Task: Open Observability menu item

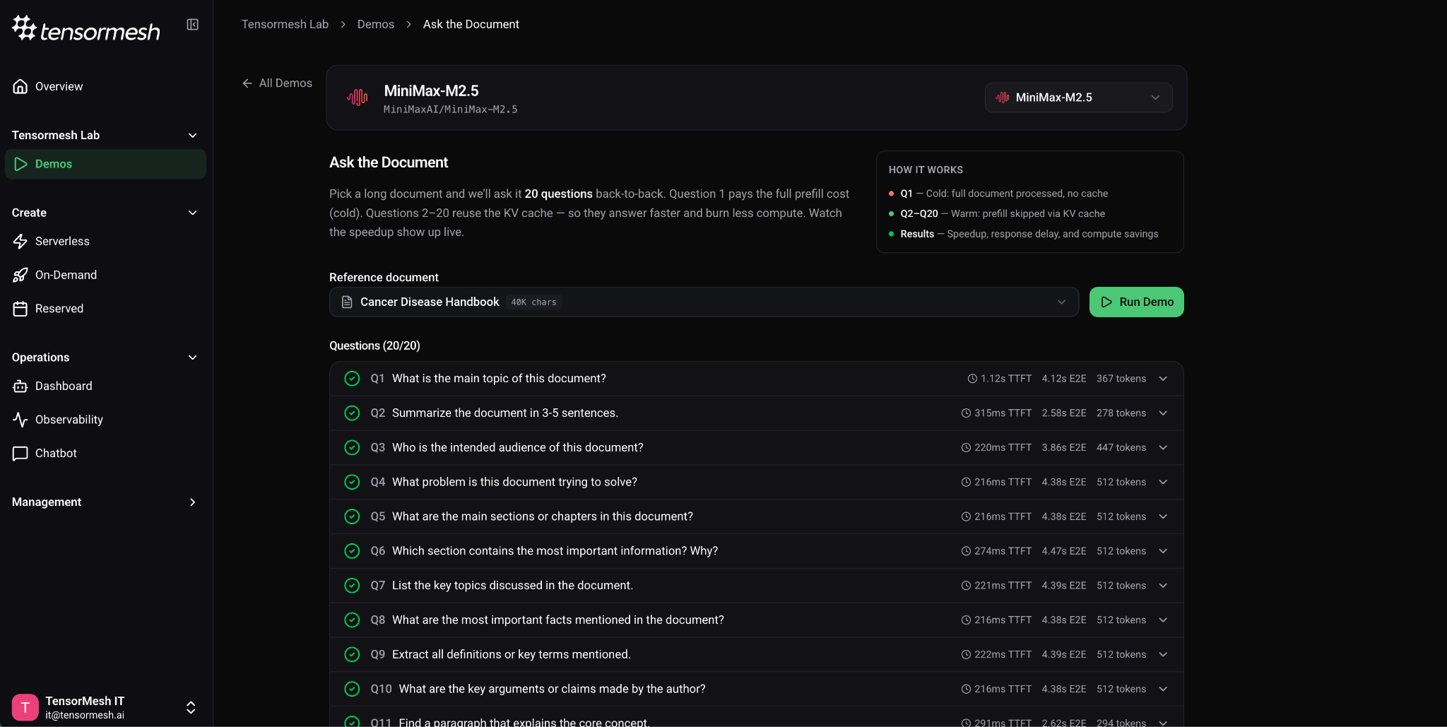Action: coord(69,420)
